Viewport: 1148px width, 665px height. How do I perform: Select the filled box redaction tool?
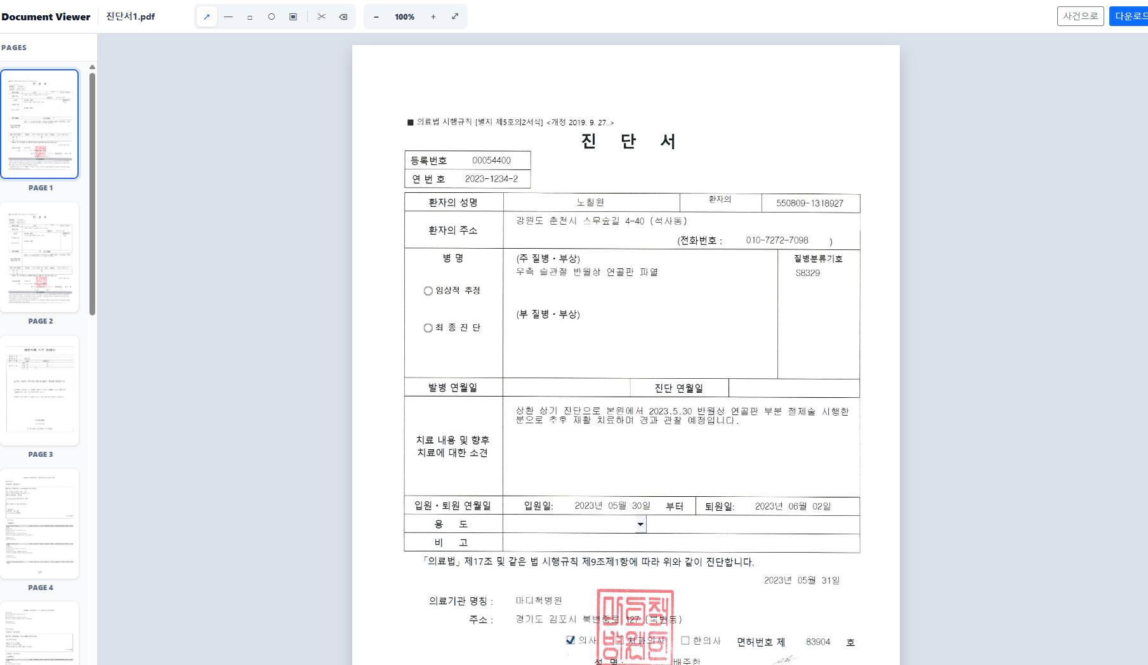(x=293, y=16)
